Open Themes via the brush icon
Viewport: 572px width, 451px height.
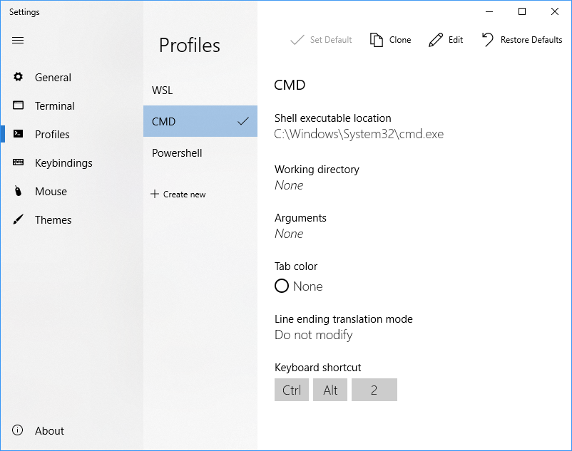point(19,219)
